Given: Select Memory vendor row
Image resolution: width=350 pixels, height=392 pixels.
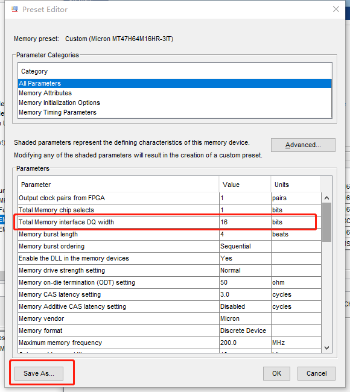Looking at the screenshot, I should (x=170, y=318).
